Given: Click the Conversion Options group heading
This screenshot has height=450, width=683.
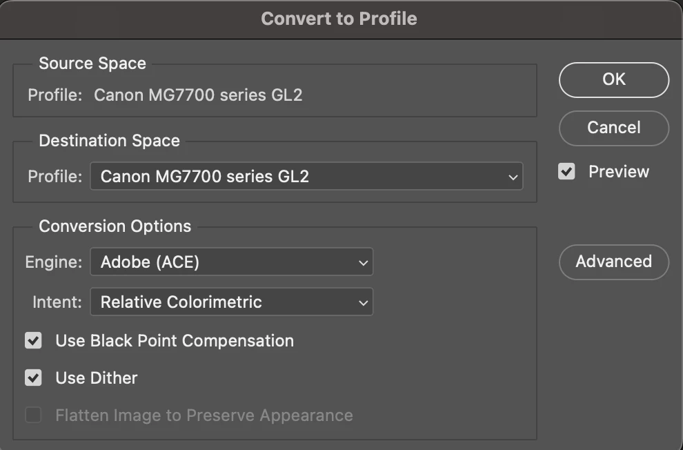Looking at the screenshot, I should point(115,226).
